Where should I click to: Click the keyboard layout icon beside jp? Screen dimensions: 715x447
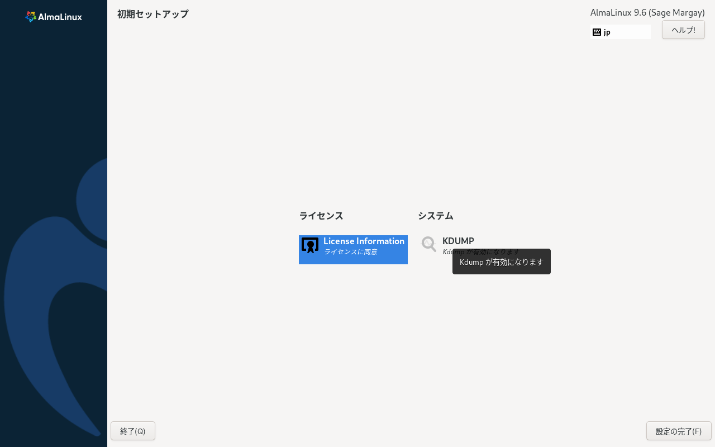(597, 32)
